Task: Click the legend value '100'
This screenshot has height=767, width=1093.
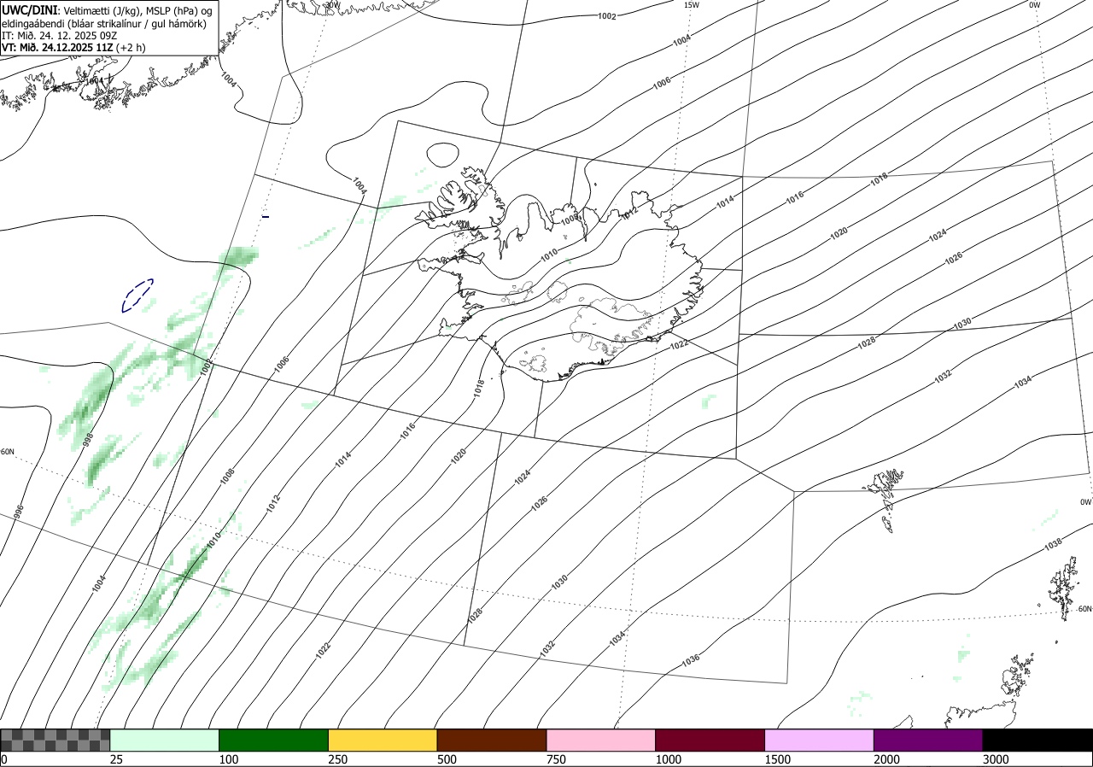Action: coord(229,759)
